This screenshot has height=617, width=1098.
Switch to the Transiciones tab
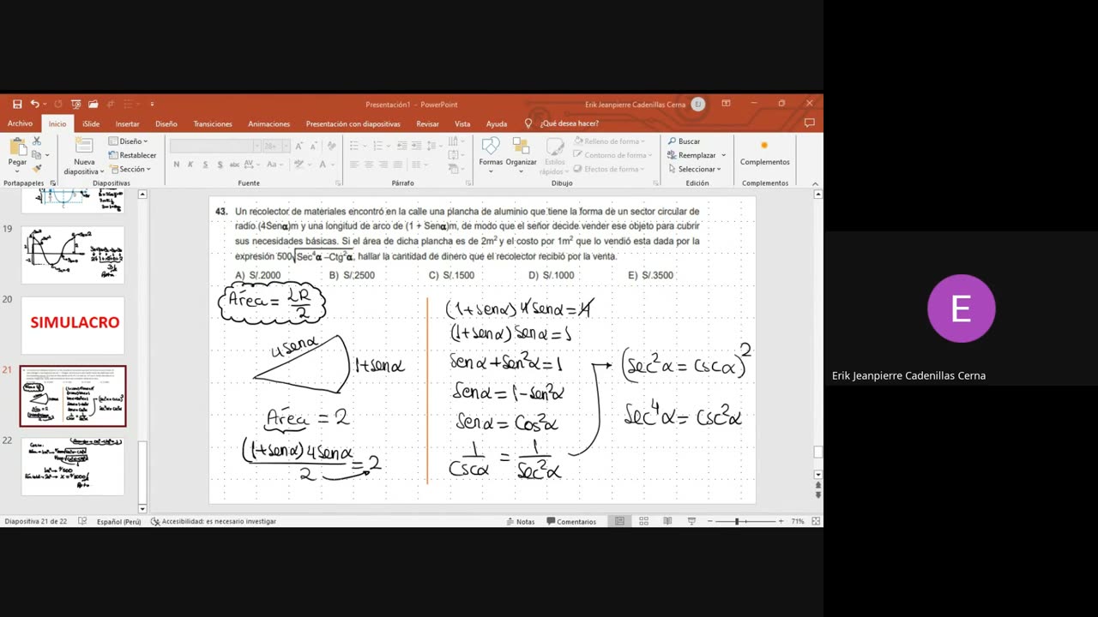point(213,123)
